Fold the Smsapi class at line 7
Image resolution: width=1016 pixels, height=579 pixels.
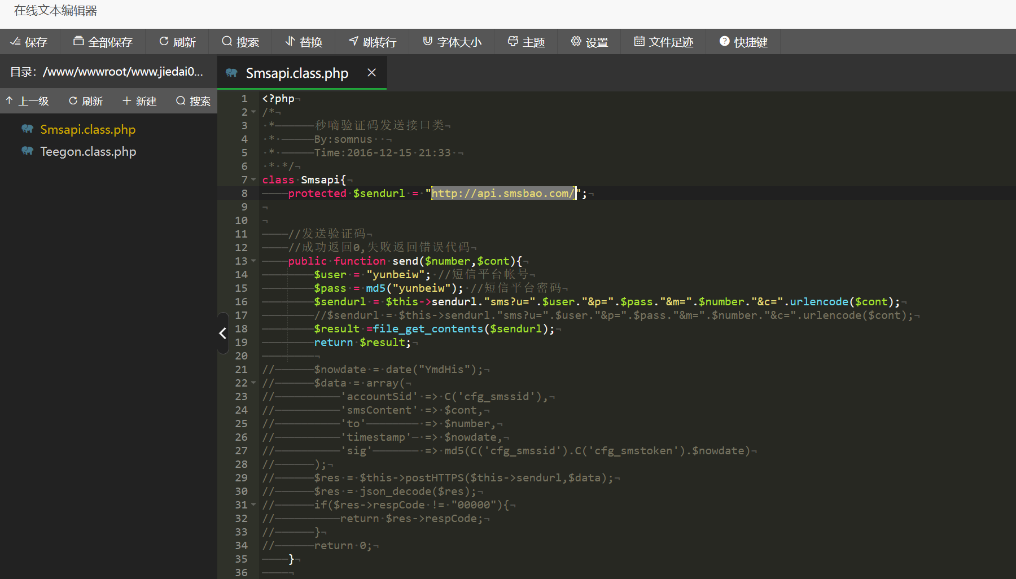coord(253,180)
